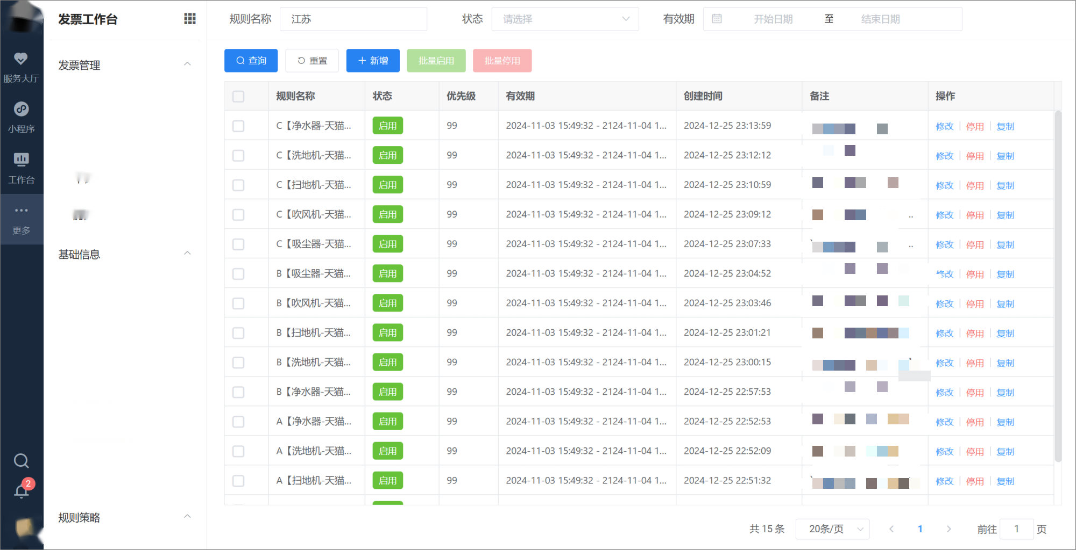This screenshot has height=550, width=1076.
Task: Click 修改 for C【净水器-天猫 row
Action: pyautogui.click(x=944, y=126)
